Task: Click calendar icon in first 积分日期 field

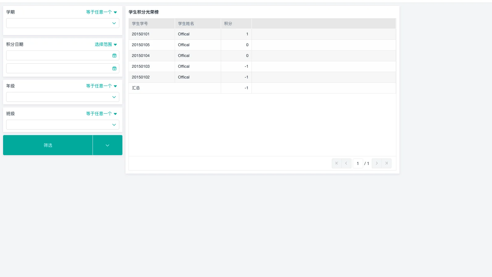Action: tap(114, 56)
